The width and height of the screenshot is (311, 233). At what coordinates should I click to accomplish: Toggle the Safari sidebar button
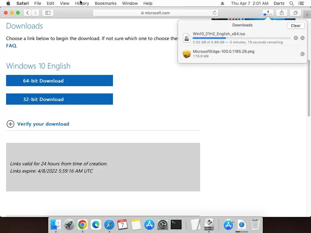tap(48, 13)
